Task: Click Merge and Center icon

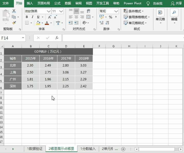Action: pyautogui.click(x=88, y=17)
